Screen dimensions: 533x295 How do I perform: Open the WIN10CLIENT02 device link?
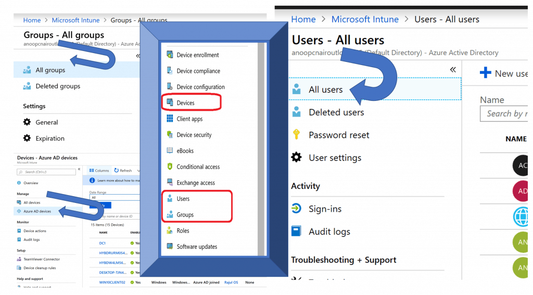(x=112, y=283)
